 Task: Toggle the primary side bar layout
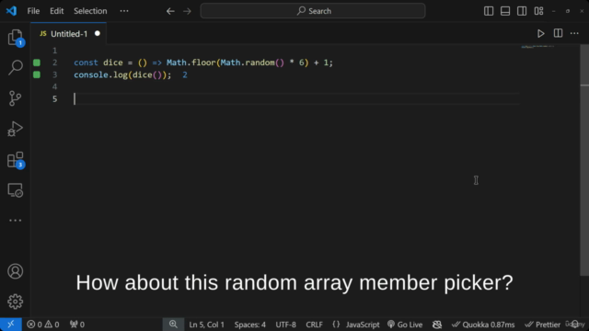coord(489,11)
